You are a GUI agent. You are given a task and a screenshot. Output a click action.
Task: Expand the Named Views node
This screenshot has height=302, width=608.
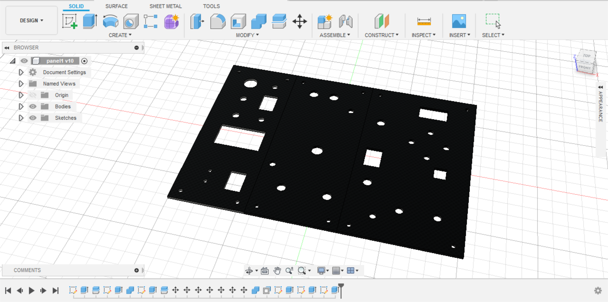pos(21,84)
